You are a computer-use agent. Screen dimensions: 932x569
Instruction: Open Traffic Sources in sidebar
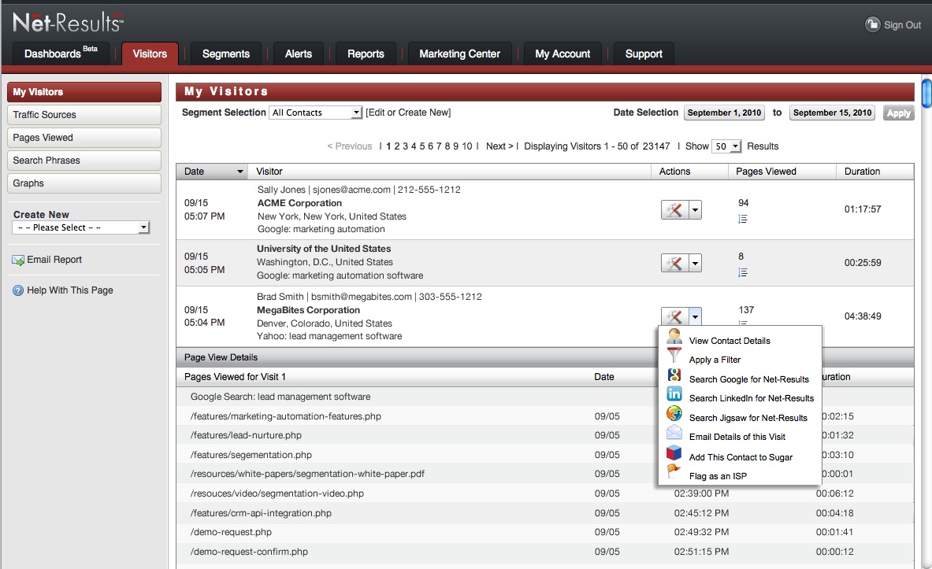click(84, 115)
